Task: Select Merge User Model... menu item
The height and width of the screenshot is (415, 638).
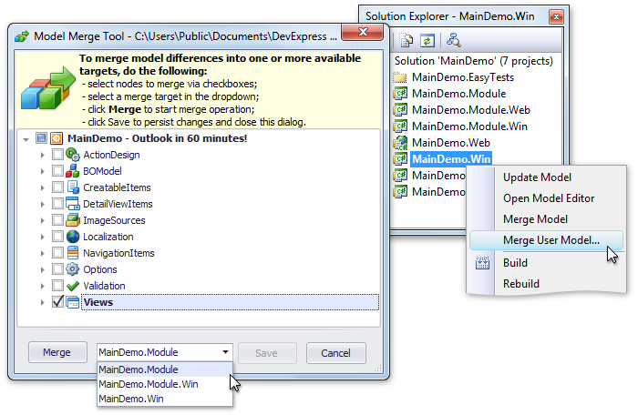Action: click(546, 240)
